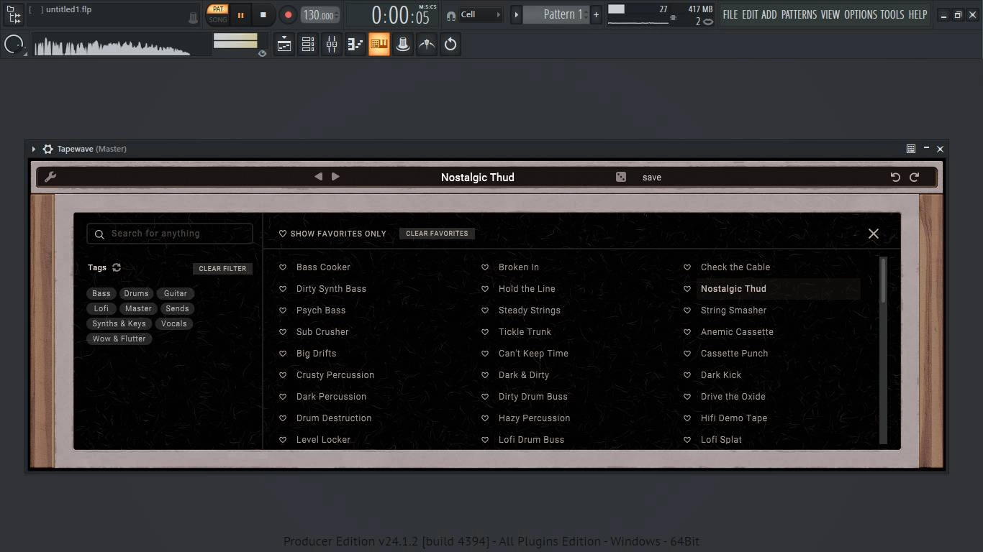Open the Playlist view icon
Viewport: 983px width, 552px height.
284,45
